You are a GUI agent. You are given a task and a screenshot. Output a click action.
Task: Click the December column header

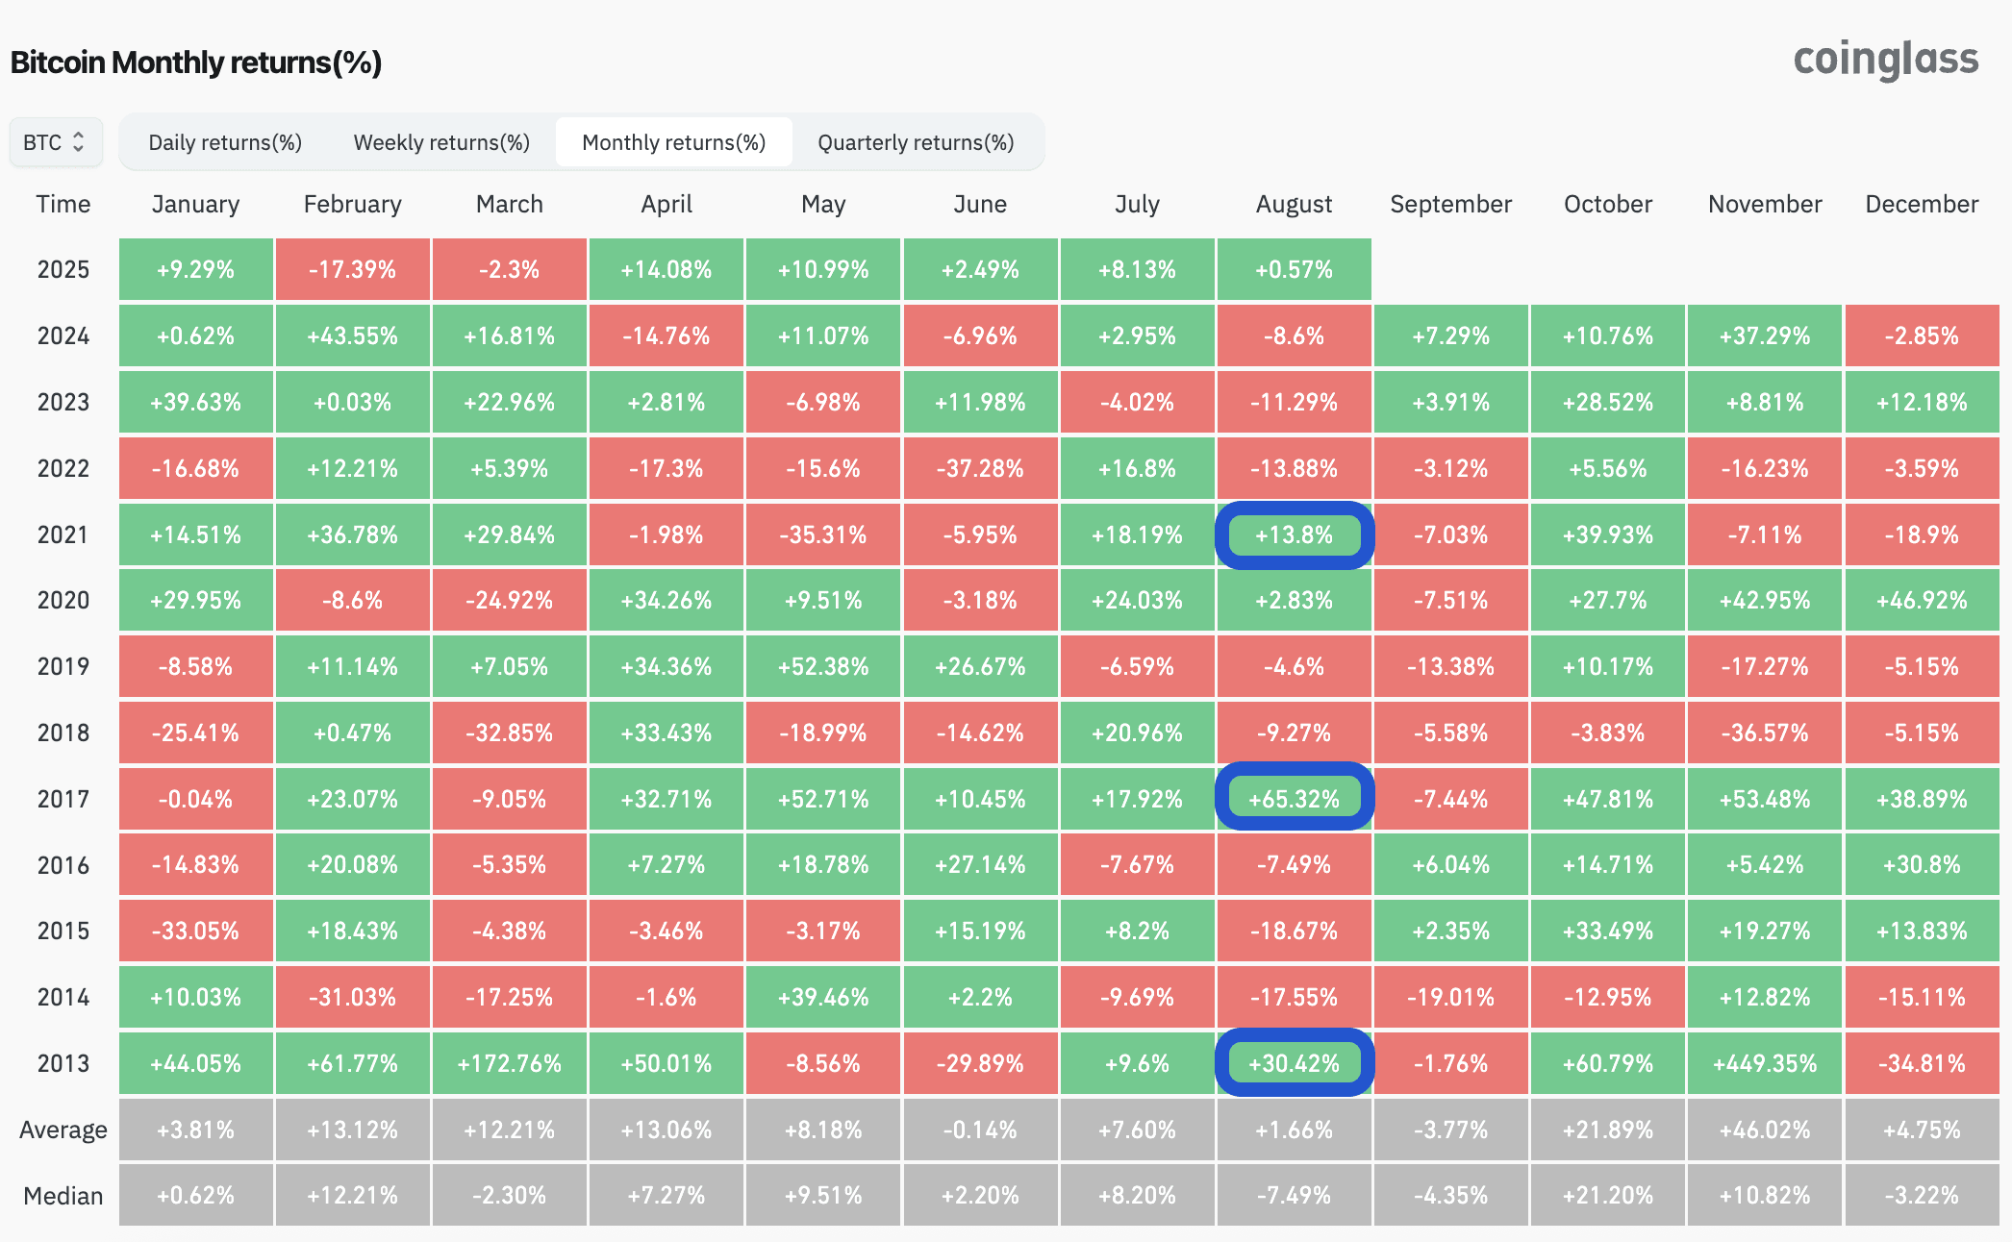click(1922, 204)
